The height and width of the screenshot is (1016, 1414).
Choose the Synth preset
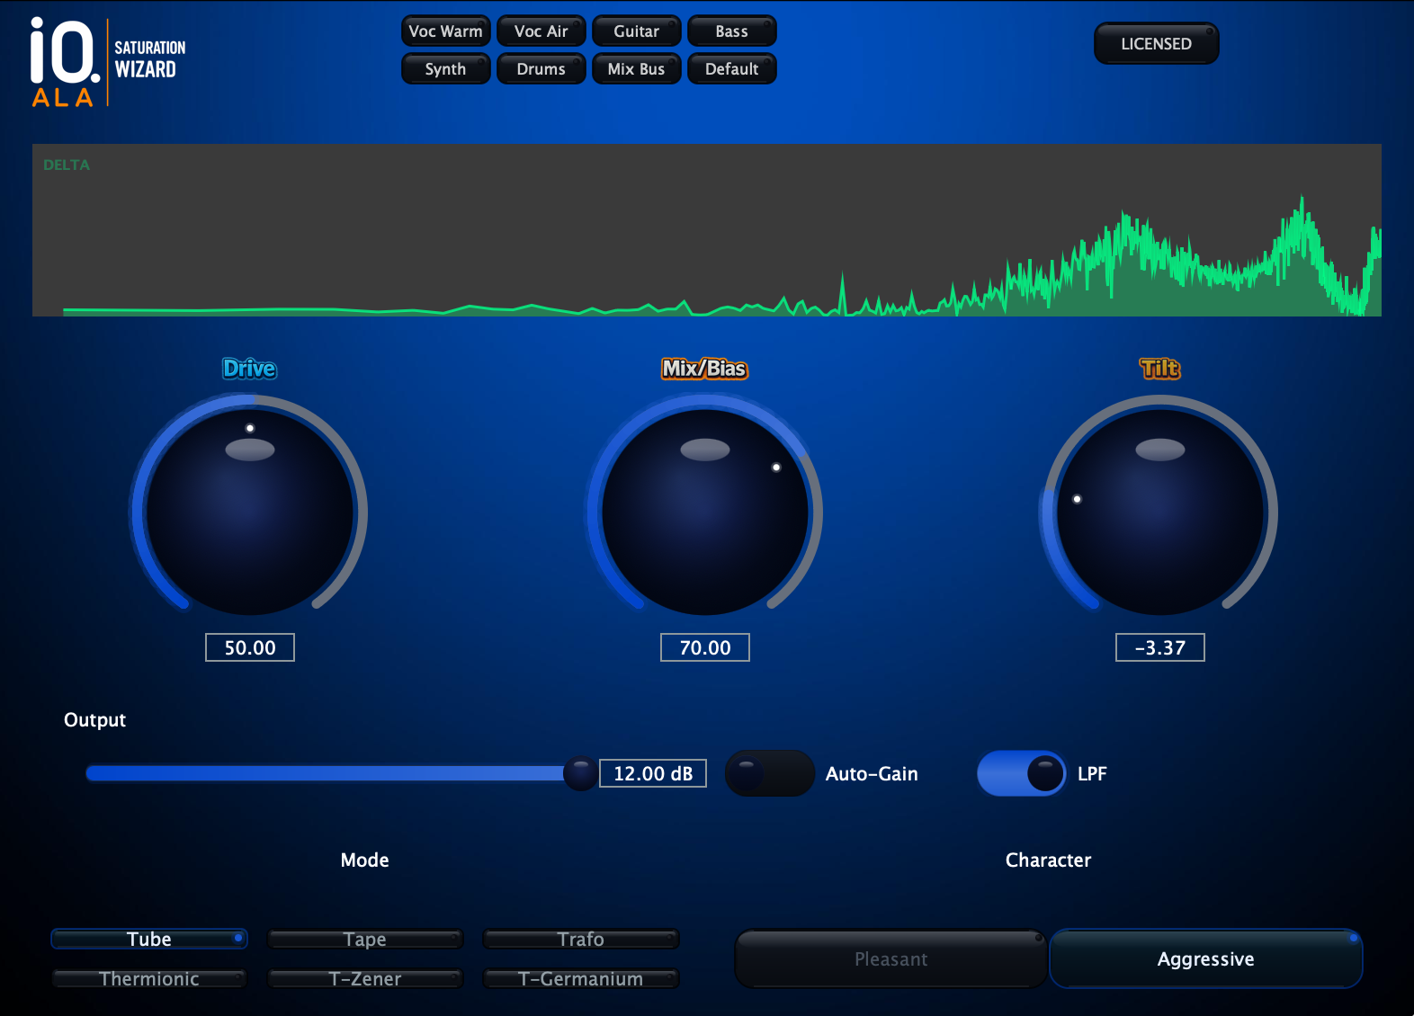[x=446, y=69]
